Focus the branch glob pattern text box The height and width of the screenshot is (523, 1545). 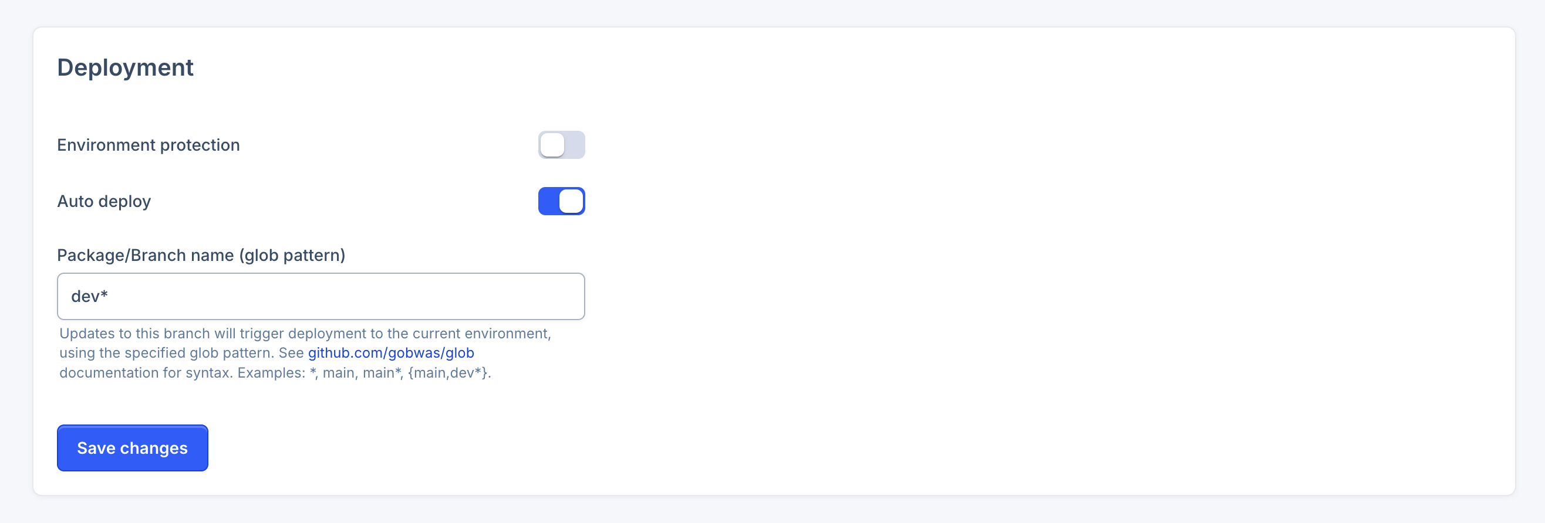321,297
